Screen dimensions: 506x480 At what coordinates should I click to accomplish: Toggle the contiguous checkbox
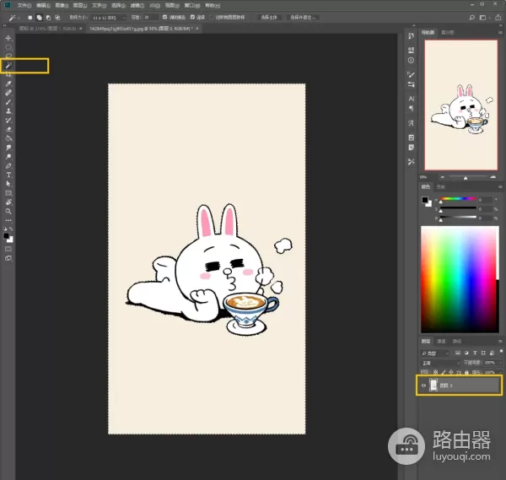click(x=193, y=17)
